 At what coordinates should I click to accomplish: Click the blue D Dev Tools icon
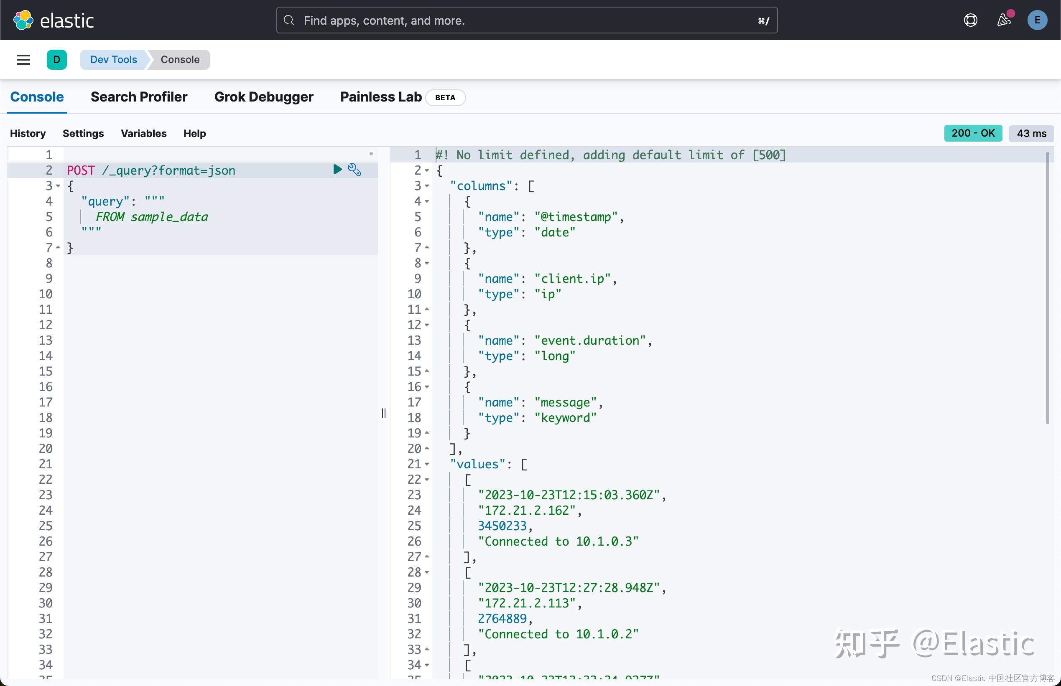click(x=56, y=60)
